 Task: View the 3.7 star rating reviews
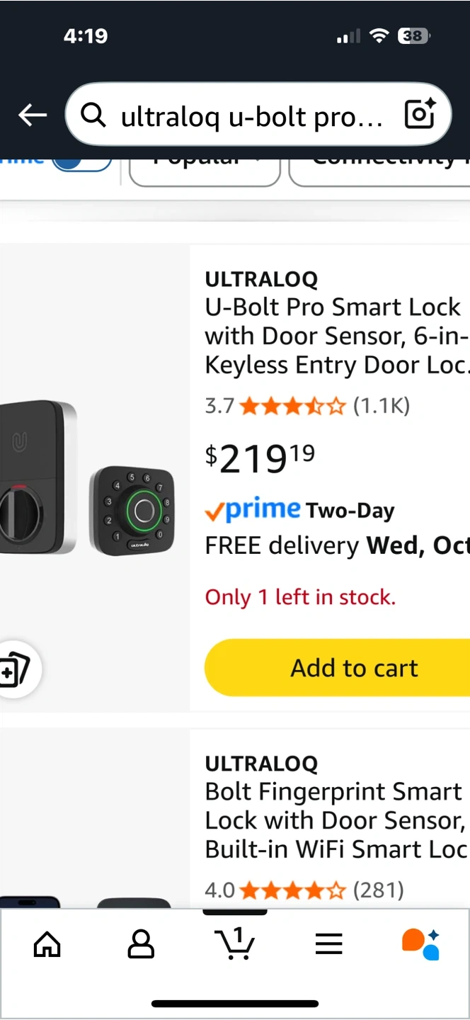point(308,406)
